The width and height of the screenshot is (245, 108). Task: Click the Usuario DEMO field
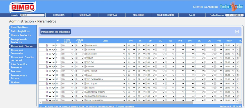(x=32, y=15)
